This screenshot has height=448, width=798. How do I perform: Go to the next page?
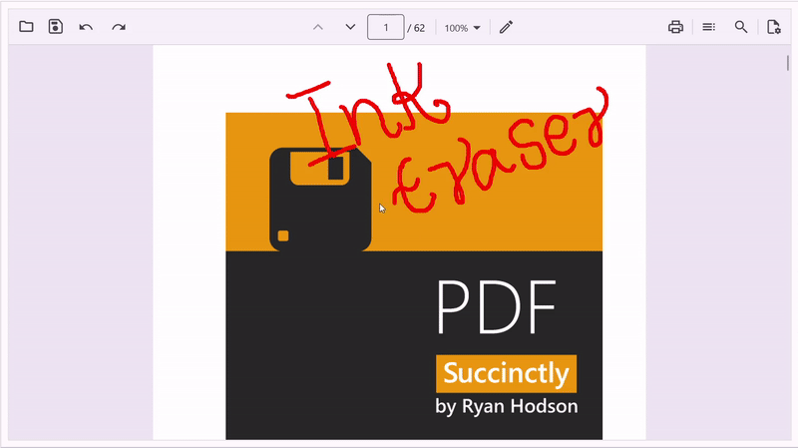[x=350, y=27]
